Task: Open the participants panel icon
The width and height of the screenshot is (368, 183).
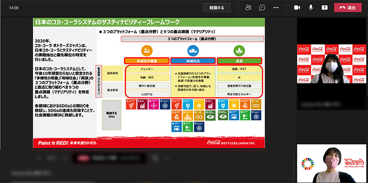Action: [x=249, y=8]
